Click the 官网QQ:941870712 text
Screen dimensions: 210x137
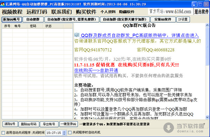coord(93,50)
